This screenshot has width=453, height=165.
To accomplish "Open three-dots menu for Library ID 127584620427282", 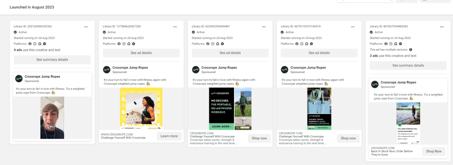I will click(175, 27).
